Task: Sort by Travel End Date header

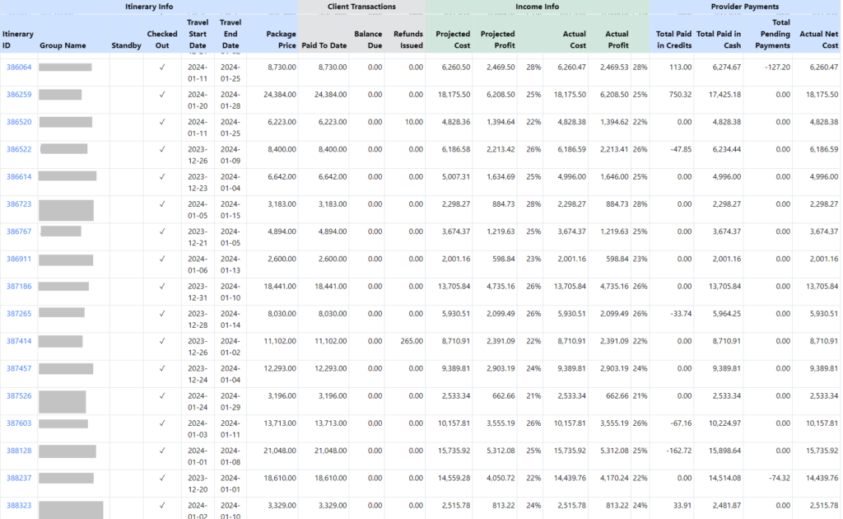Action: tap(231, 34)
